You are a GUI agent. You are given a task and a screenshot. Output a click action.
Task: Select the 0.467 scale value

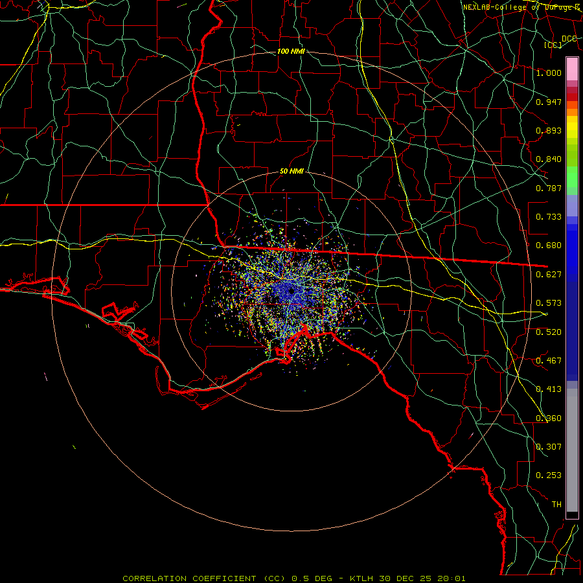click(549, 361)
